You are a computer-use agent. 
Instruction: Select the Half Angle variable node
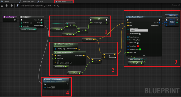pos(69,34)
